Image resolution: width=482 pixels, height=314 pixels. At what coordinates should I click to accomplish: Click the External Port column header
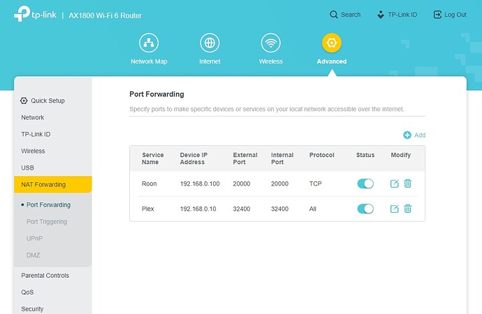pos(245,158)
